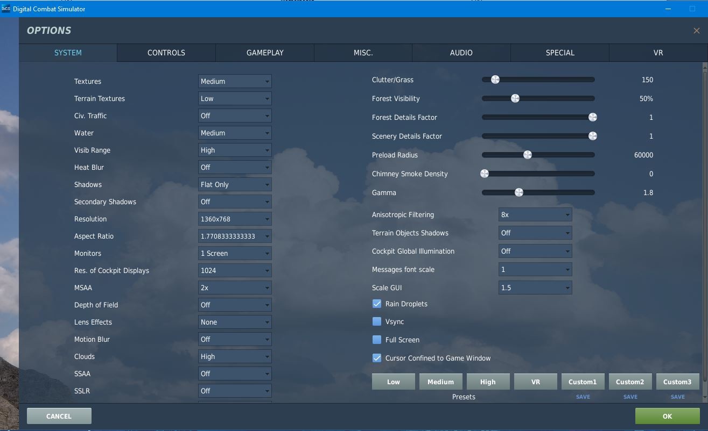This screenshot has width=708, height=431.
Task: Open the Monitors dropdown
Action: point(235,253)
